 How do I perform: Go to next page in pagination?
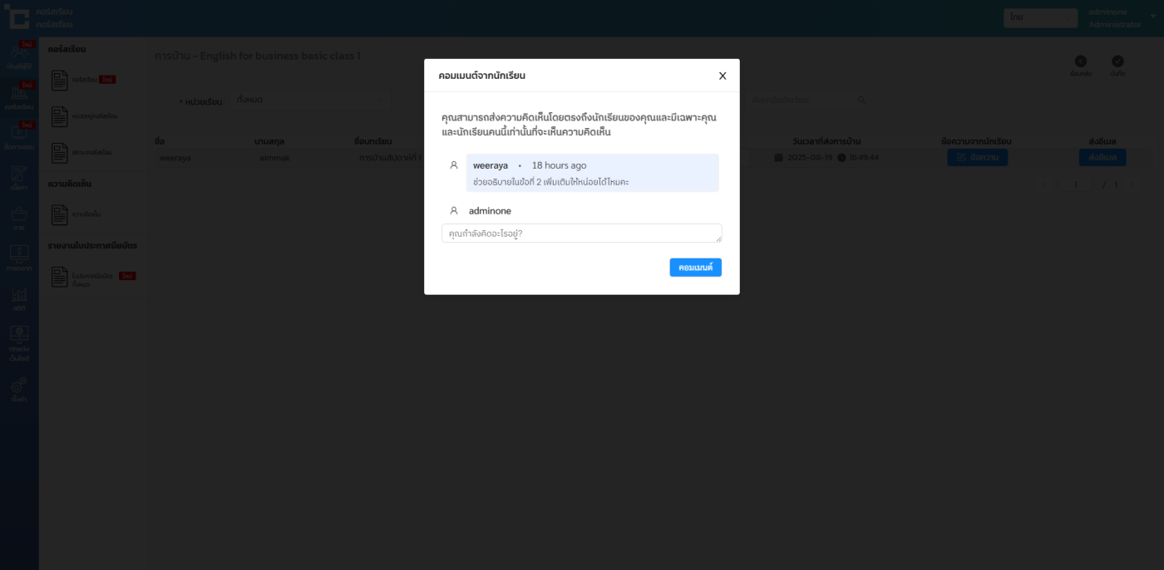point(1131,184)
